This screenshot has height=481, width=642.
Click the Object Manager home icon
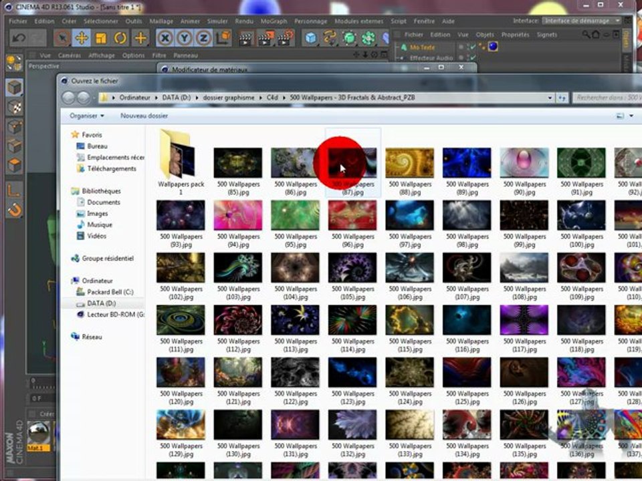[596, 35]
